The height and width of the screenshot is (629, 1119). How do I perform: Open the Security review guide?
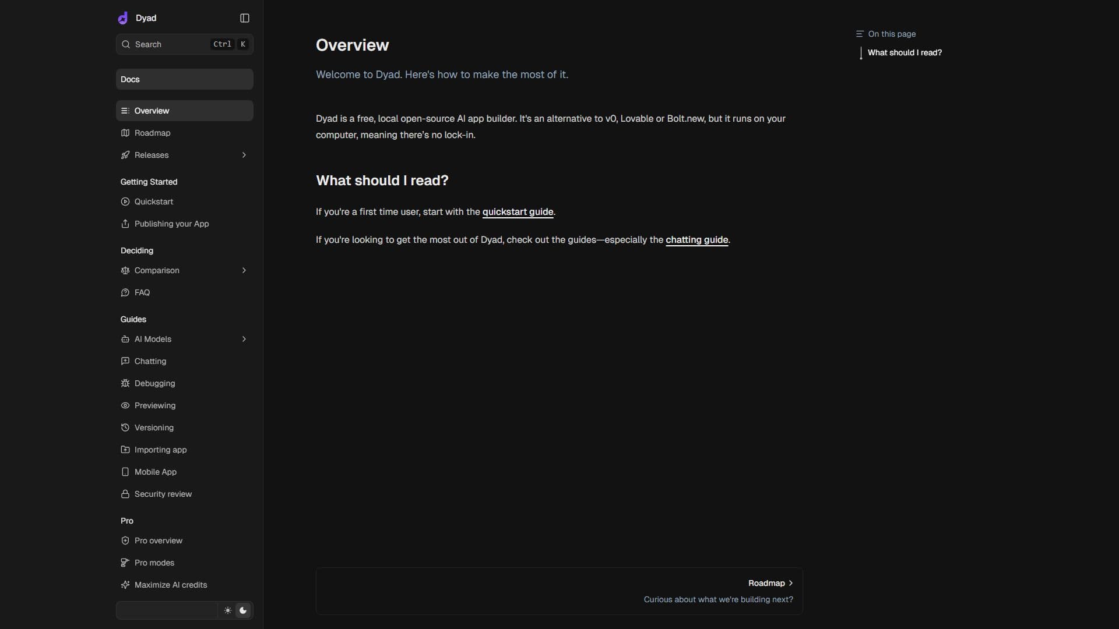pyautogui.click(x=185, y=494)
